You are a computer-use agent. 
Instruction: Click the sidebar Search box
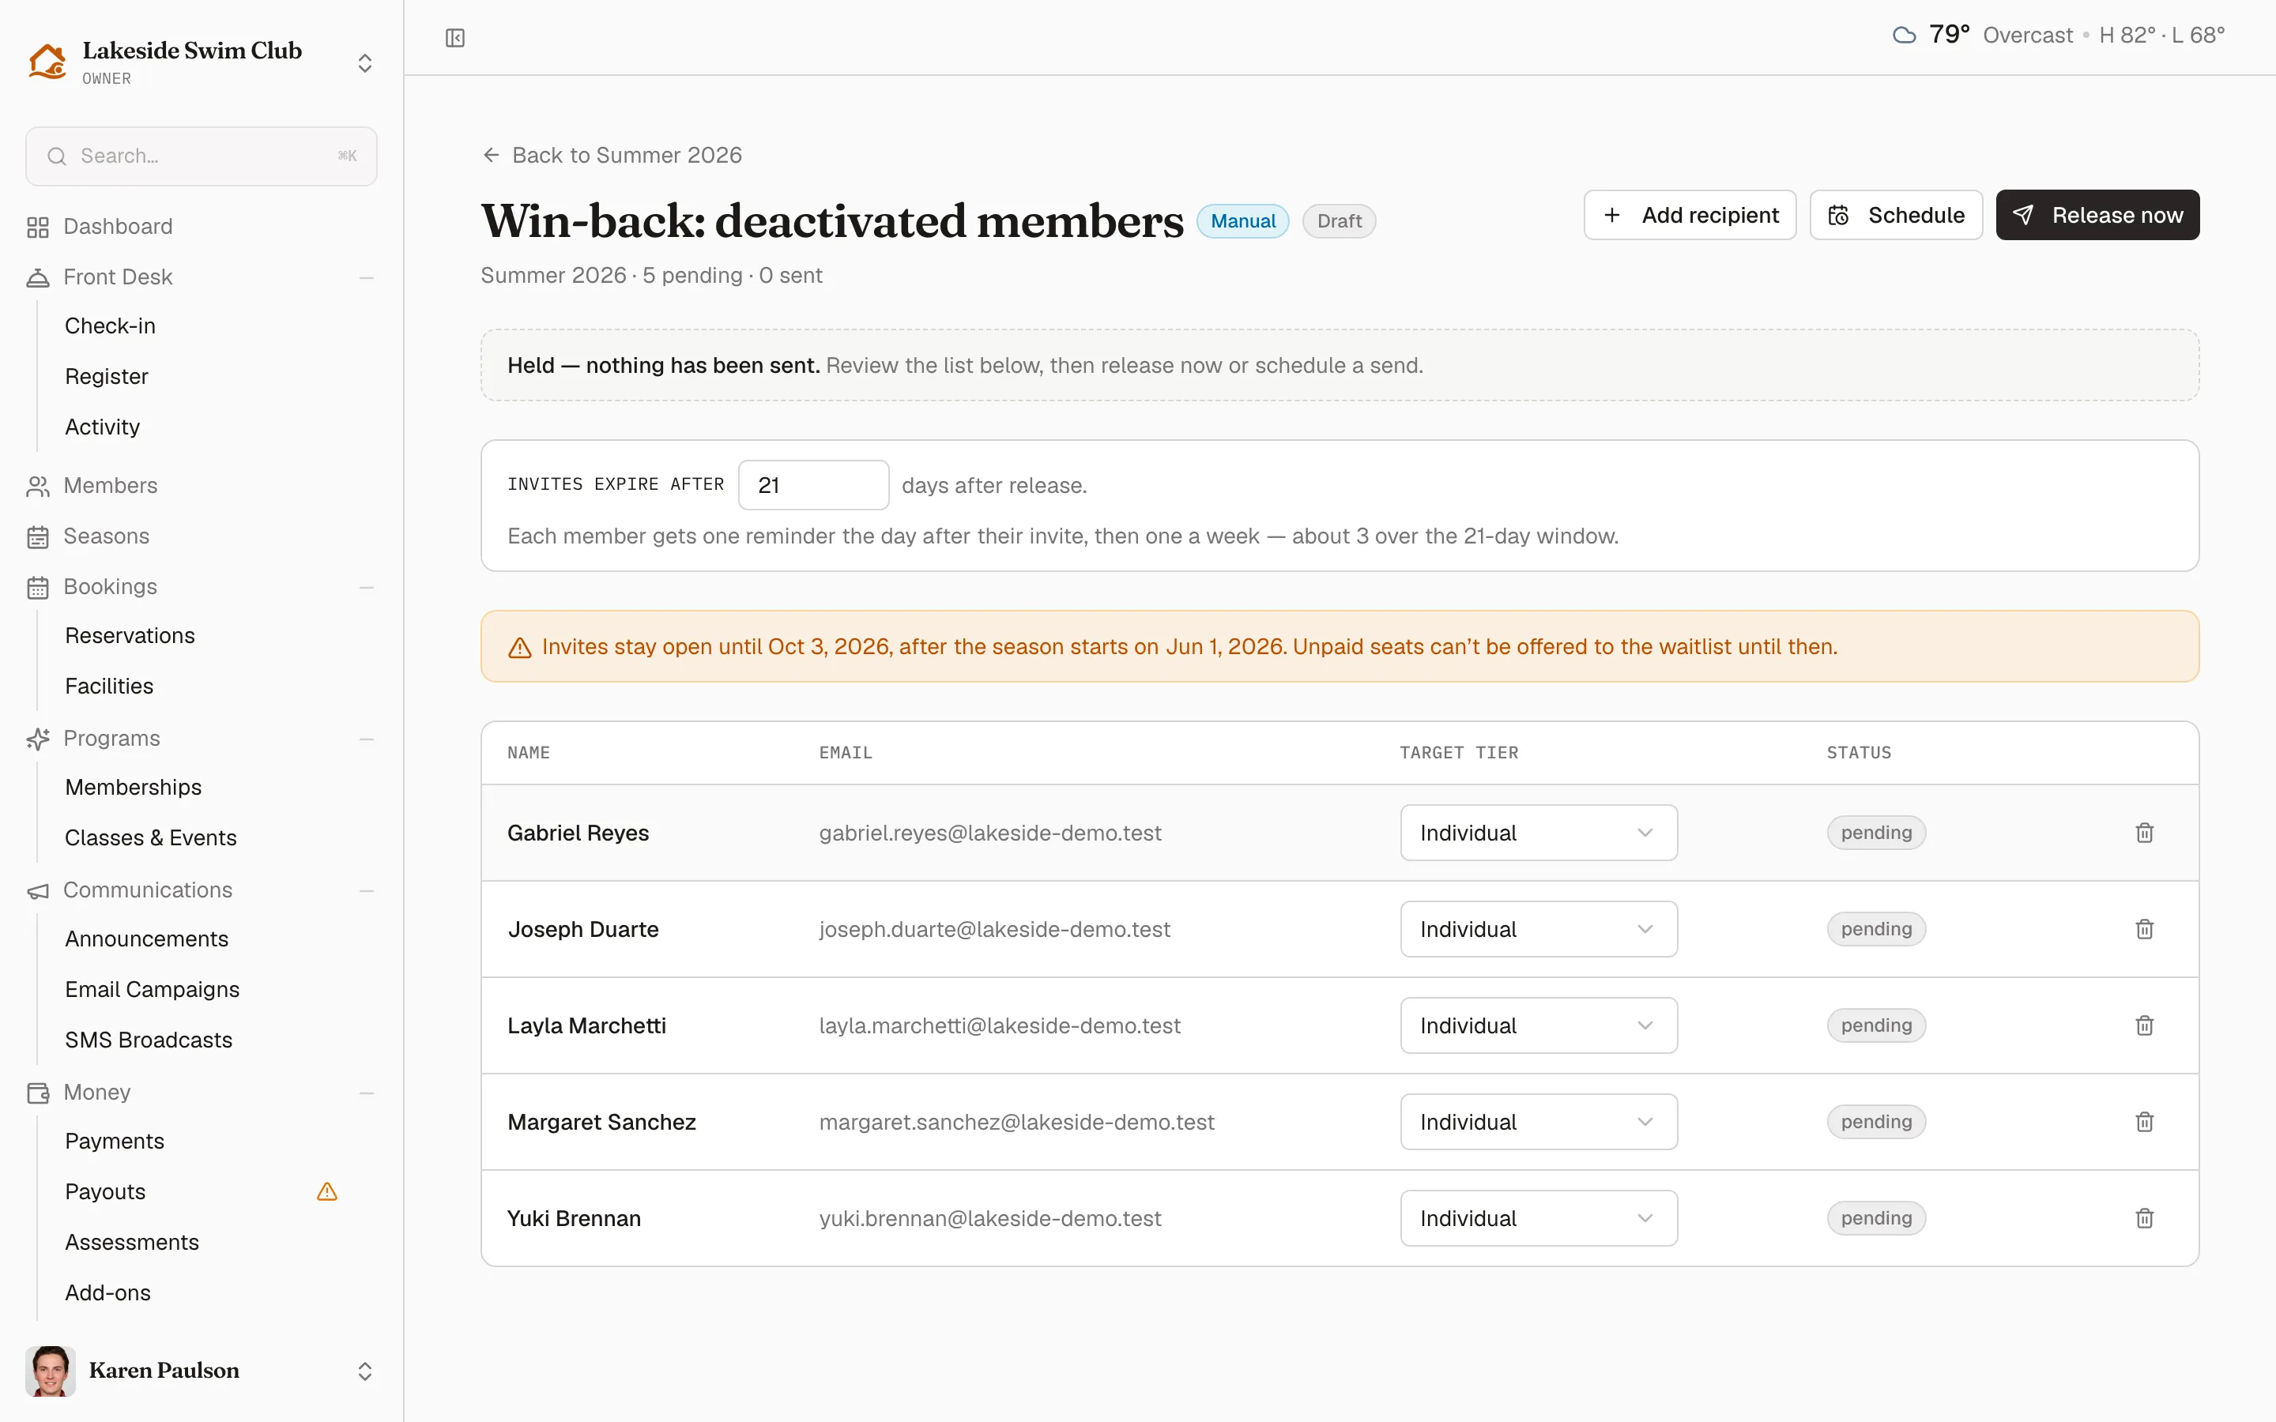(202, 156)
